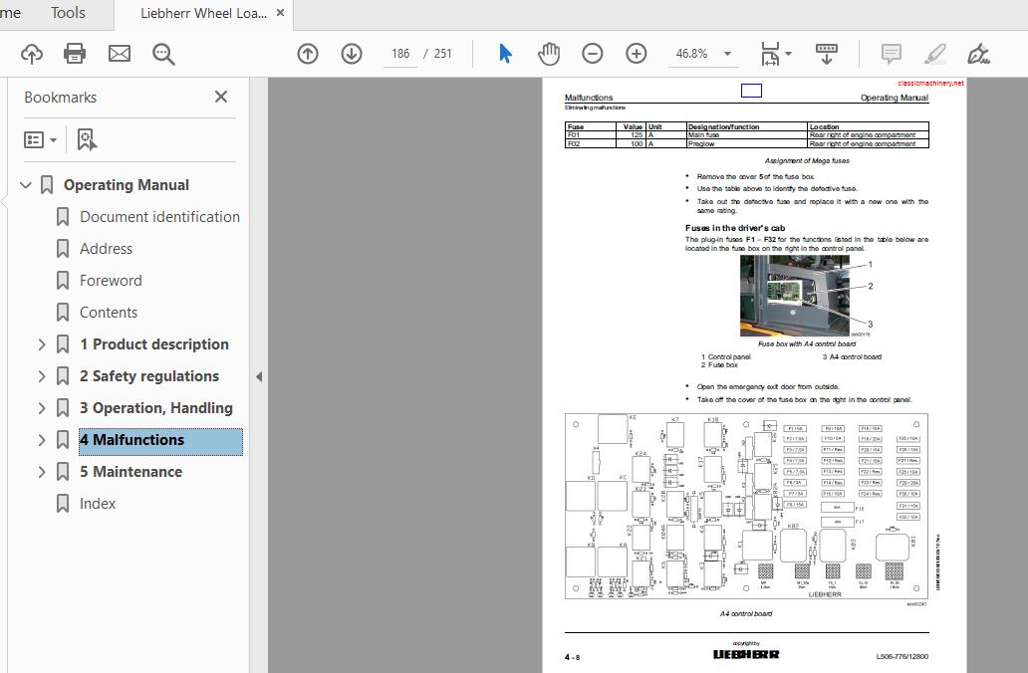Select the pointer selection tool
The width and height of the screenshot is (1028, 673).
click(505, 54)
